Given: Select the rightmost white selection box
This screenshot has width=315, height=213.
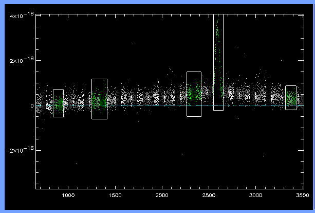Looking at the screenshot, I should pos(291,97).
